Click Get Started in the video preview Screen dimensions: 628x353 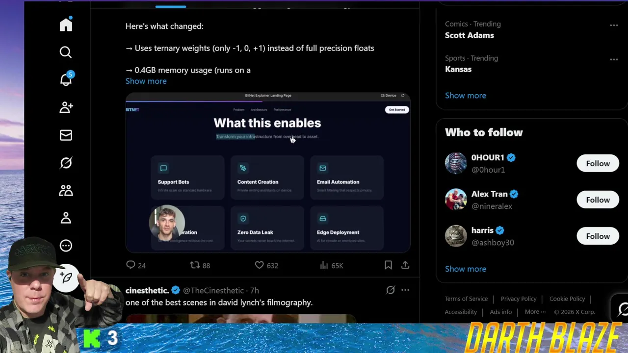397,110
